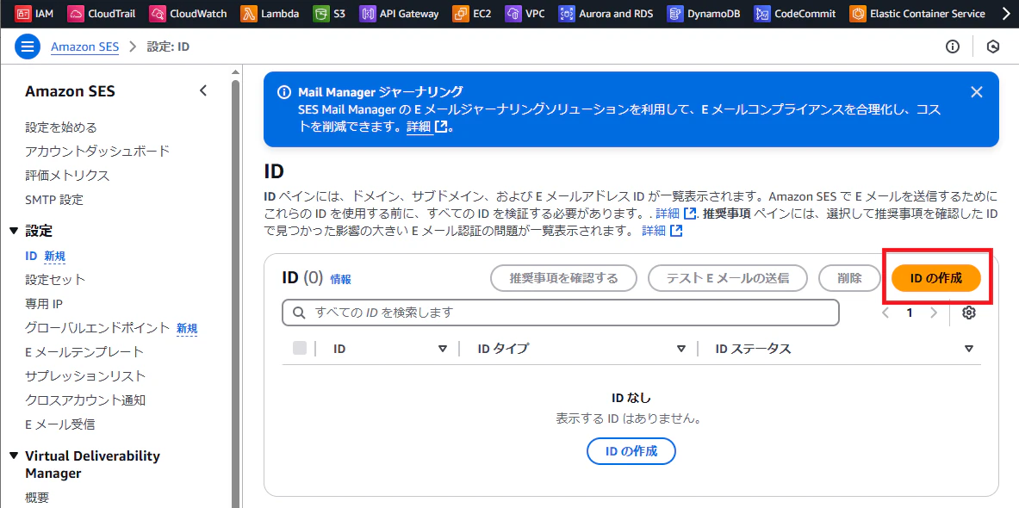Image resolution: width=1019 pixels, height=508 pixels.
Task: Sort by the ID ステータス column arrow
Action: pyautogui.click(x=969, y=349)
